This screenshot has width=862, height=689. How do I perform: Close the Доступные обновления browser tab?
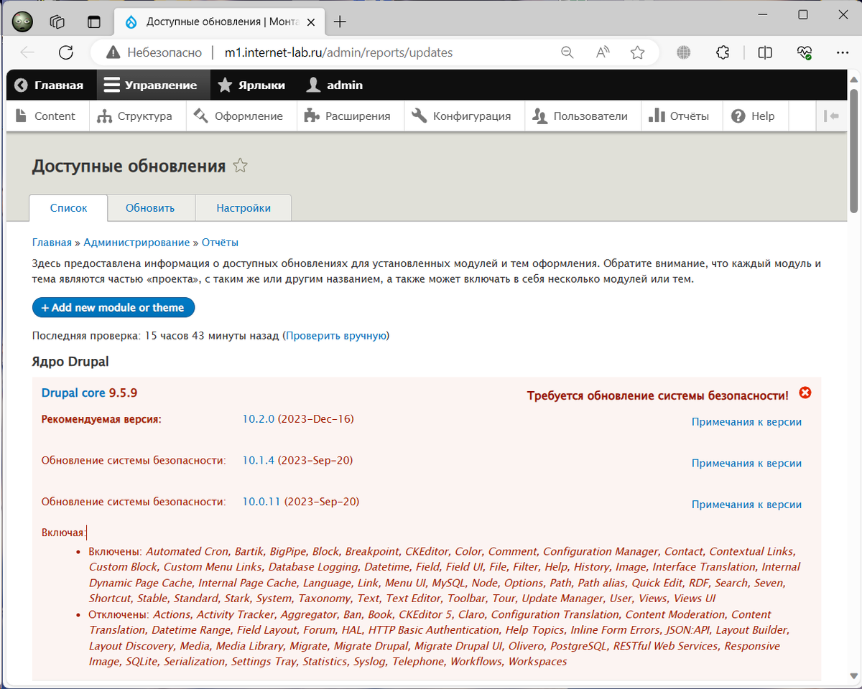click(x=310, y=22)
